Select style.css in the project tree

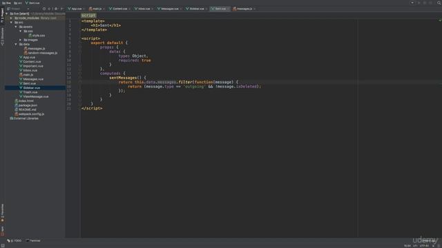click(37, 35)
